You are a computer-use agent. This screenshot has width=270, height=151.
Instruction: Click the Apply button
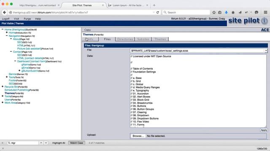pyautogui.click(x=264, y=130)
